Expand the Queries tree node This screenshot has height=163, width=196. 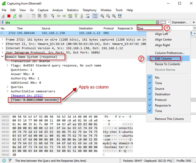click(8, 87)
